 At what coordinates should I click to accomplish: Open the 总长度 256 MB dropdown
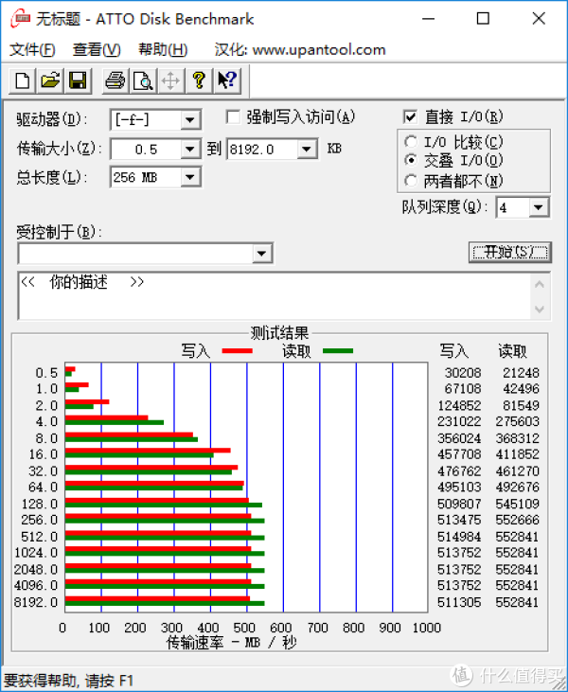(x=190, y=177)
